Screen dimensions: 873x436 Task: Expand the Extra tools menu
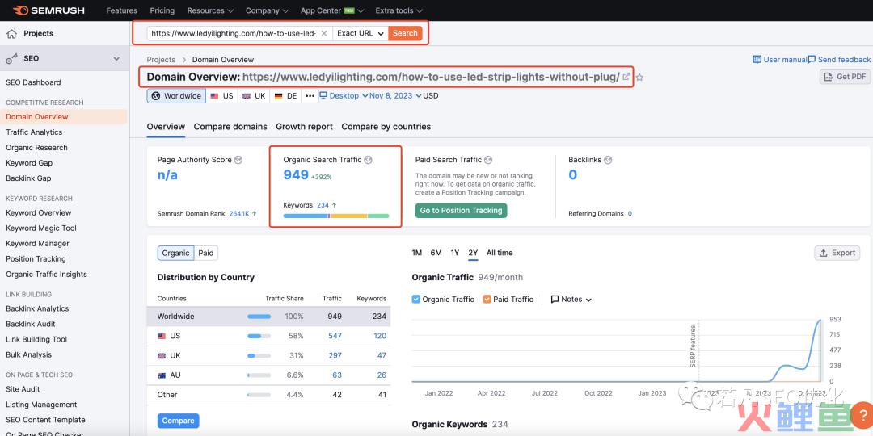coord(399,10)
